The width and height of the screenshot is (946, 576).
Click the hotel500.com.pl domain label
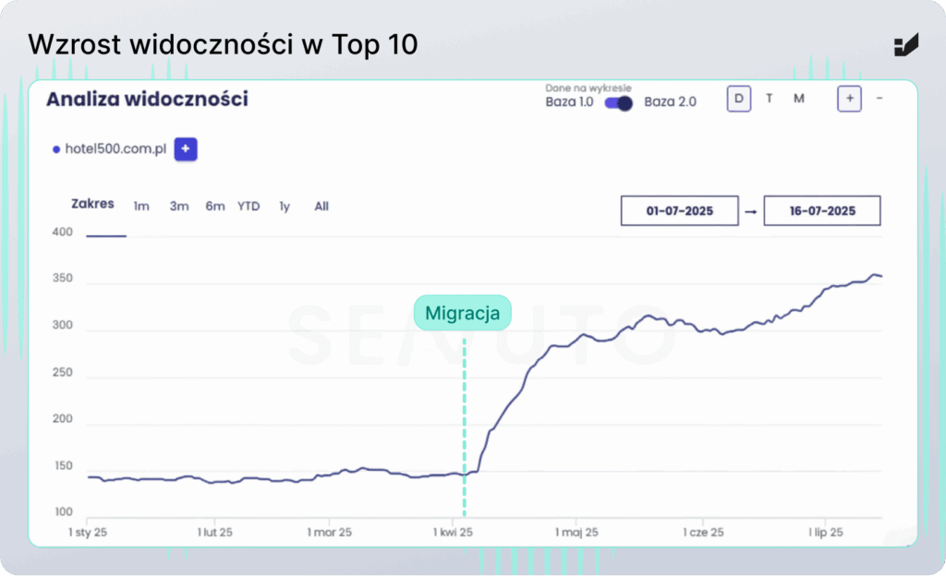click(115, 149)
